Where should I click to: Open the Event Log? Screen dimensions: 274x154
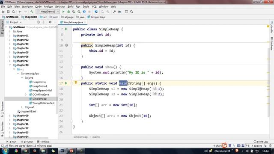click(x=261, y=142)
